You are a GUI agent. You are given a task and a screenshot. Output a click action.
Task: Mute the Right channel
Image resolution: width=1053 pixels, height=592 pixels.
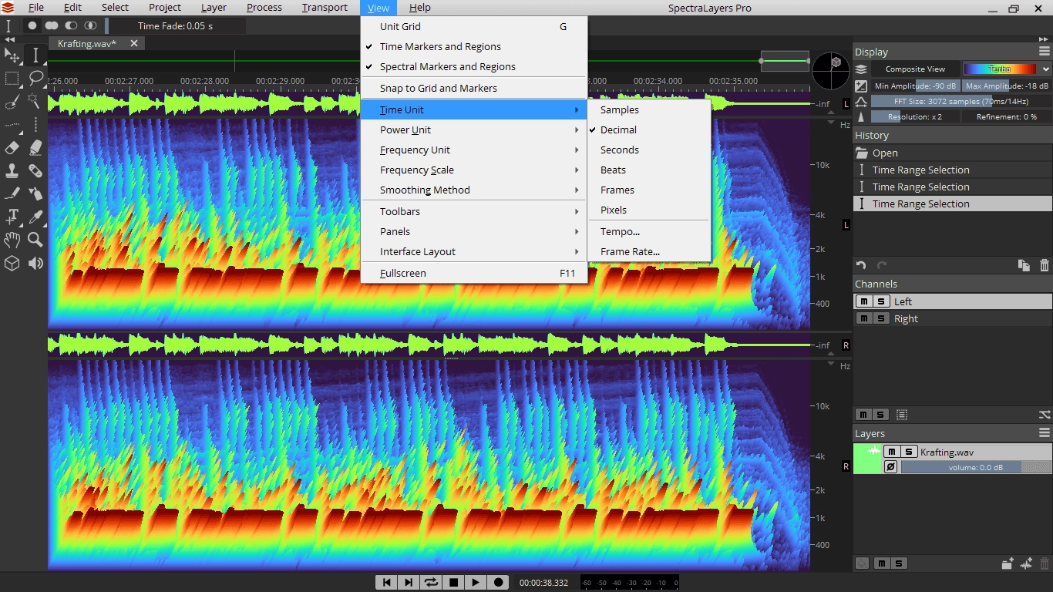point(865,318)
